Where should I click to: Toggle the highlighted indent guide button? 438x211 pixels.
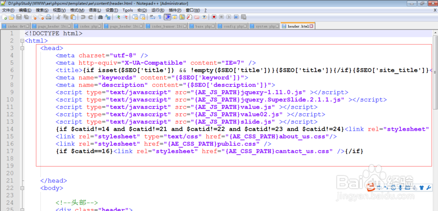[167, 17]
